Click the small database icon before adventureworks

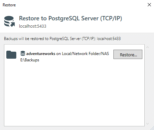point(23,53)
